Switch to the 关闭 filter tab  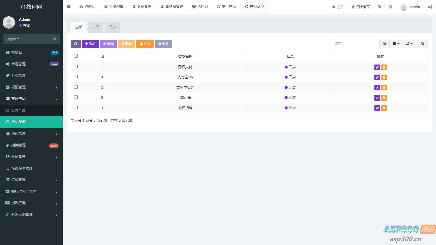click(x=96, y=27)
